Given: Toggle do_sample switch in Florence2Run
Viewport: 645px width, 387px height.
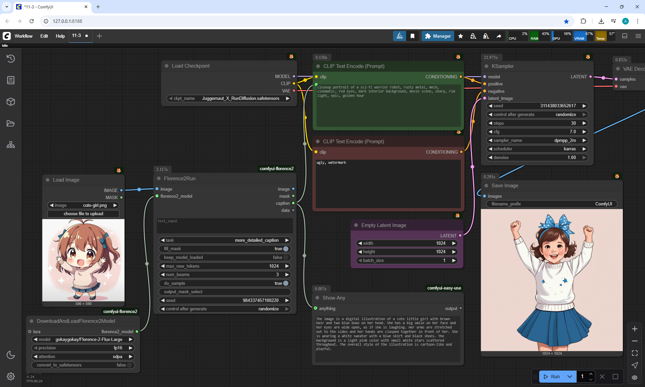Looking at the screenshot, I should [x=286, y=283].
